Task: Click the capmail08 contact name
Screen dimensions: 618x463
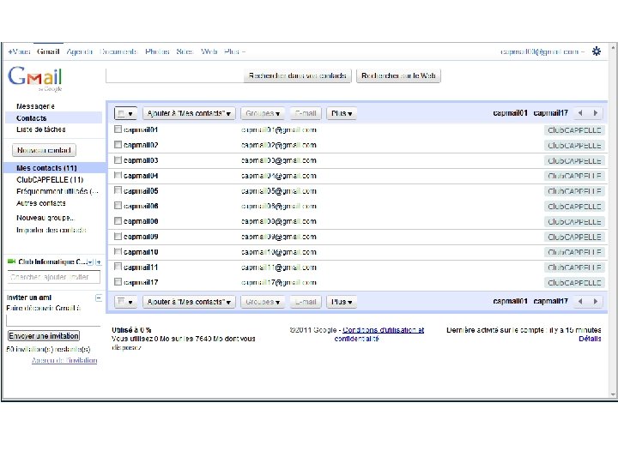Action: (141, 221)
